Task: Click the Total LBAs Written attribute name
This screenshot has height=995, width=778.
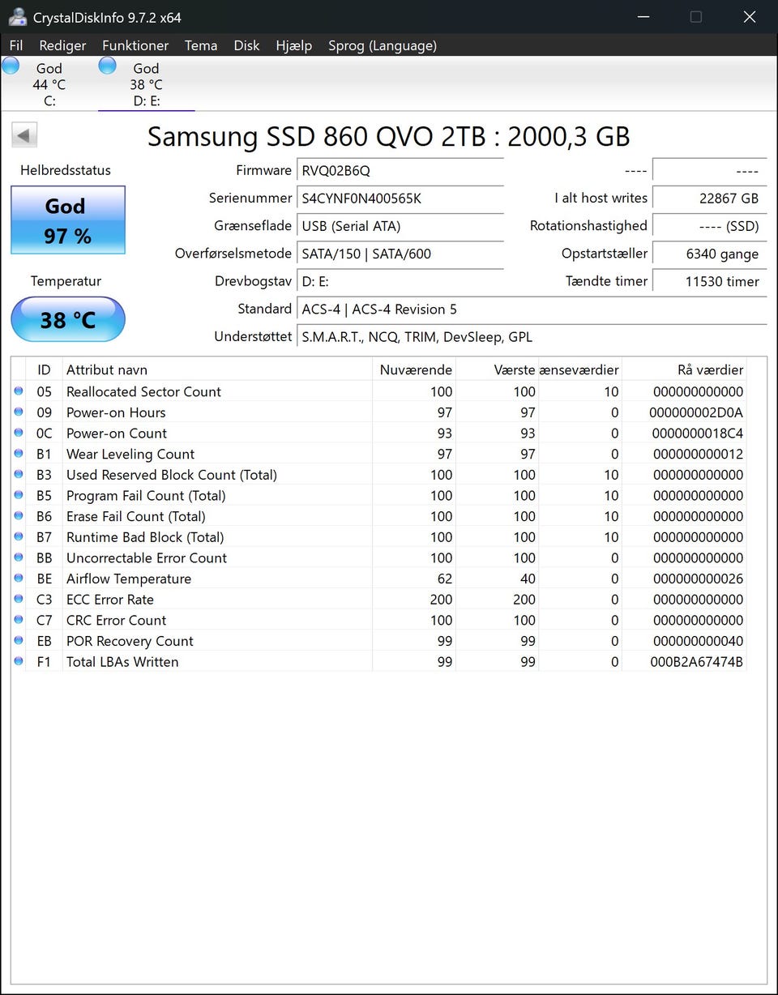Action: tap(122, 662)
